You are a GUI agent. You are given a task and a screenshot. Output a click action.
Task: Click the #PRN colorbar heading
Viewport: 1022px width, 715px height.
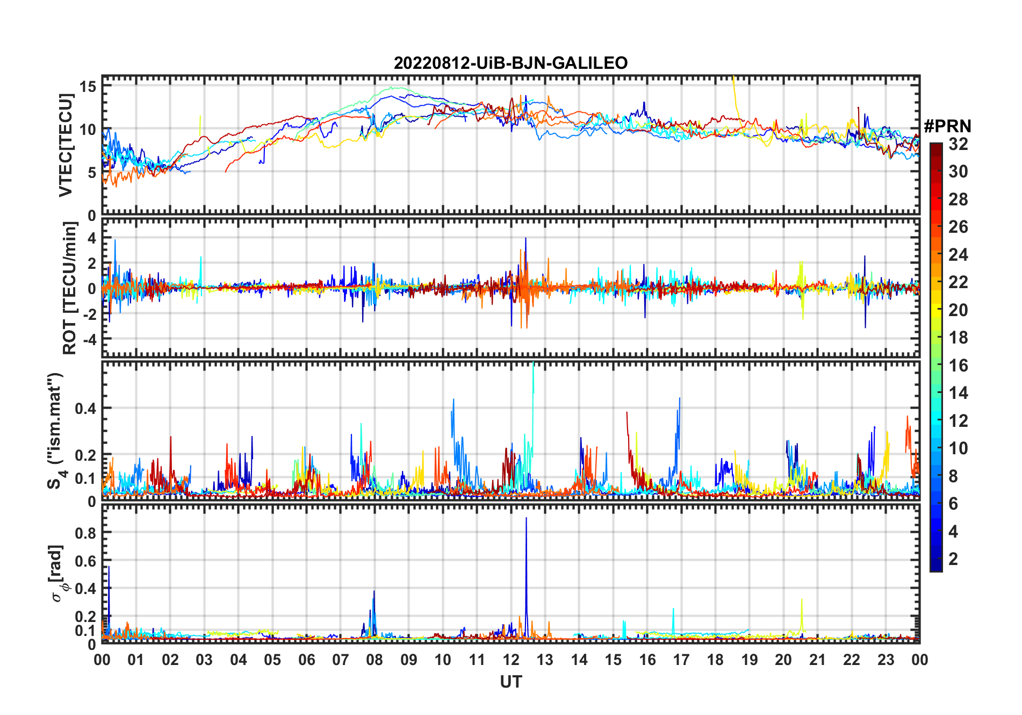[947, 126]
